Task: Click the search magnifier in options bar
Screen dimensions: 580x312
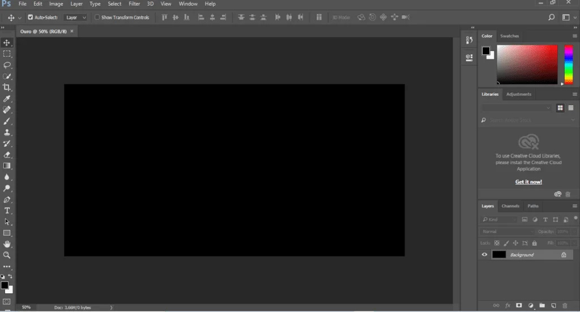Action: click(x=551, y=17)
